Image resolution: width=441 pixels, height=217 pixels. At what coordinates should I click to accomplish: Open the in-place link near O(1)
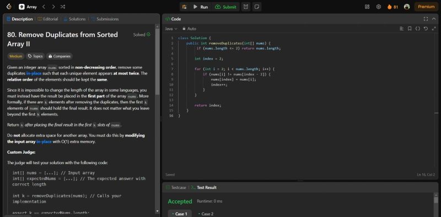click(x=44, y=141)
